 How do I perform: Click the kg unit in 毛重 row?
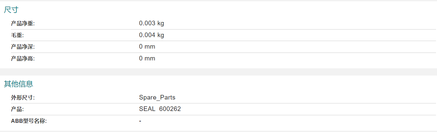[x=161, y=35]
